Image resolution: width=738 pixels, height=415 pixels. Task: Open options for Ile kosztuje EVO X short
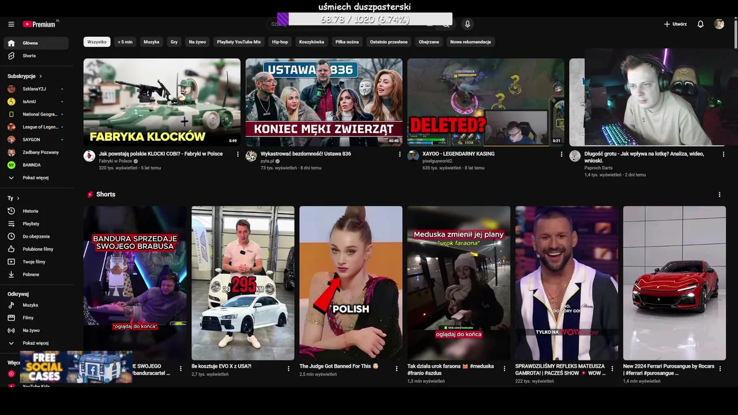click(288, 368)
